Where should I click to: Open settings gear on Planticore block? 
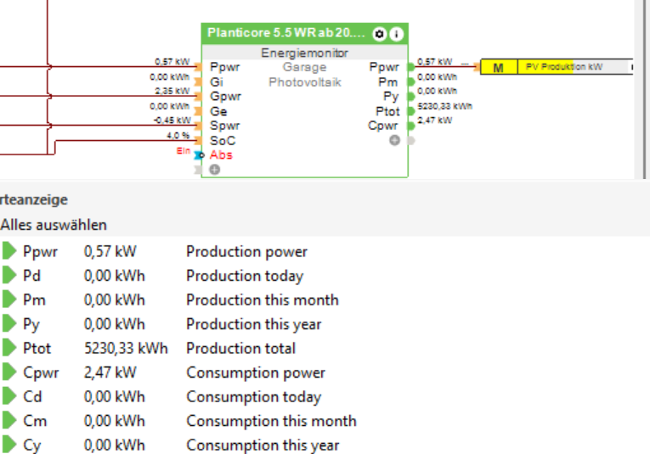(379, 34)
